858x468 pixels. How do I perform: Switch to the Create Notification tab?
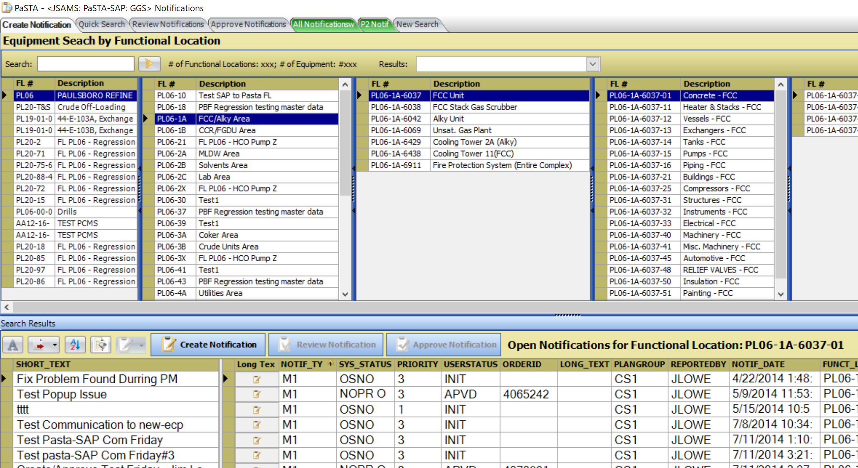coord(37,25)
